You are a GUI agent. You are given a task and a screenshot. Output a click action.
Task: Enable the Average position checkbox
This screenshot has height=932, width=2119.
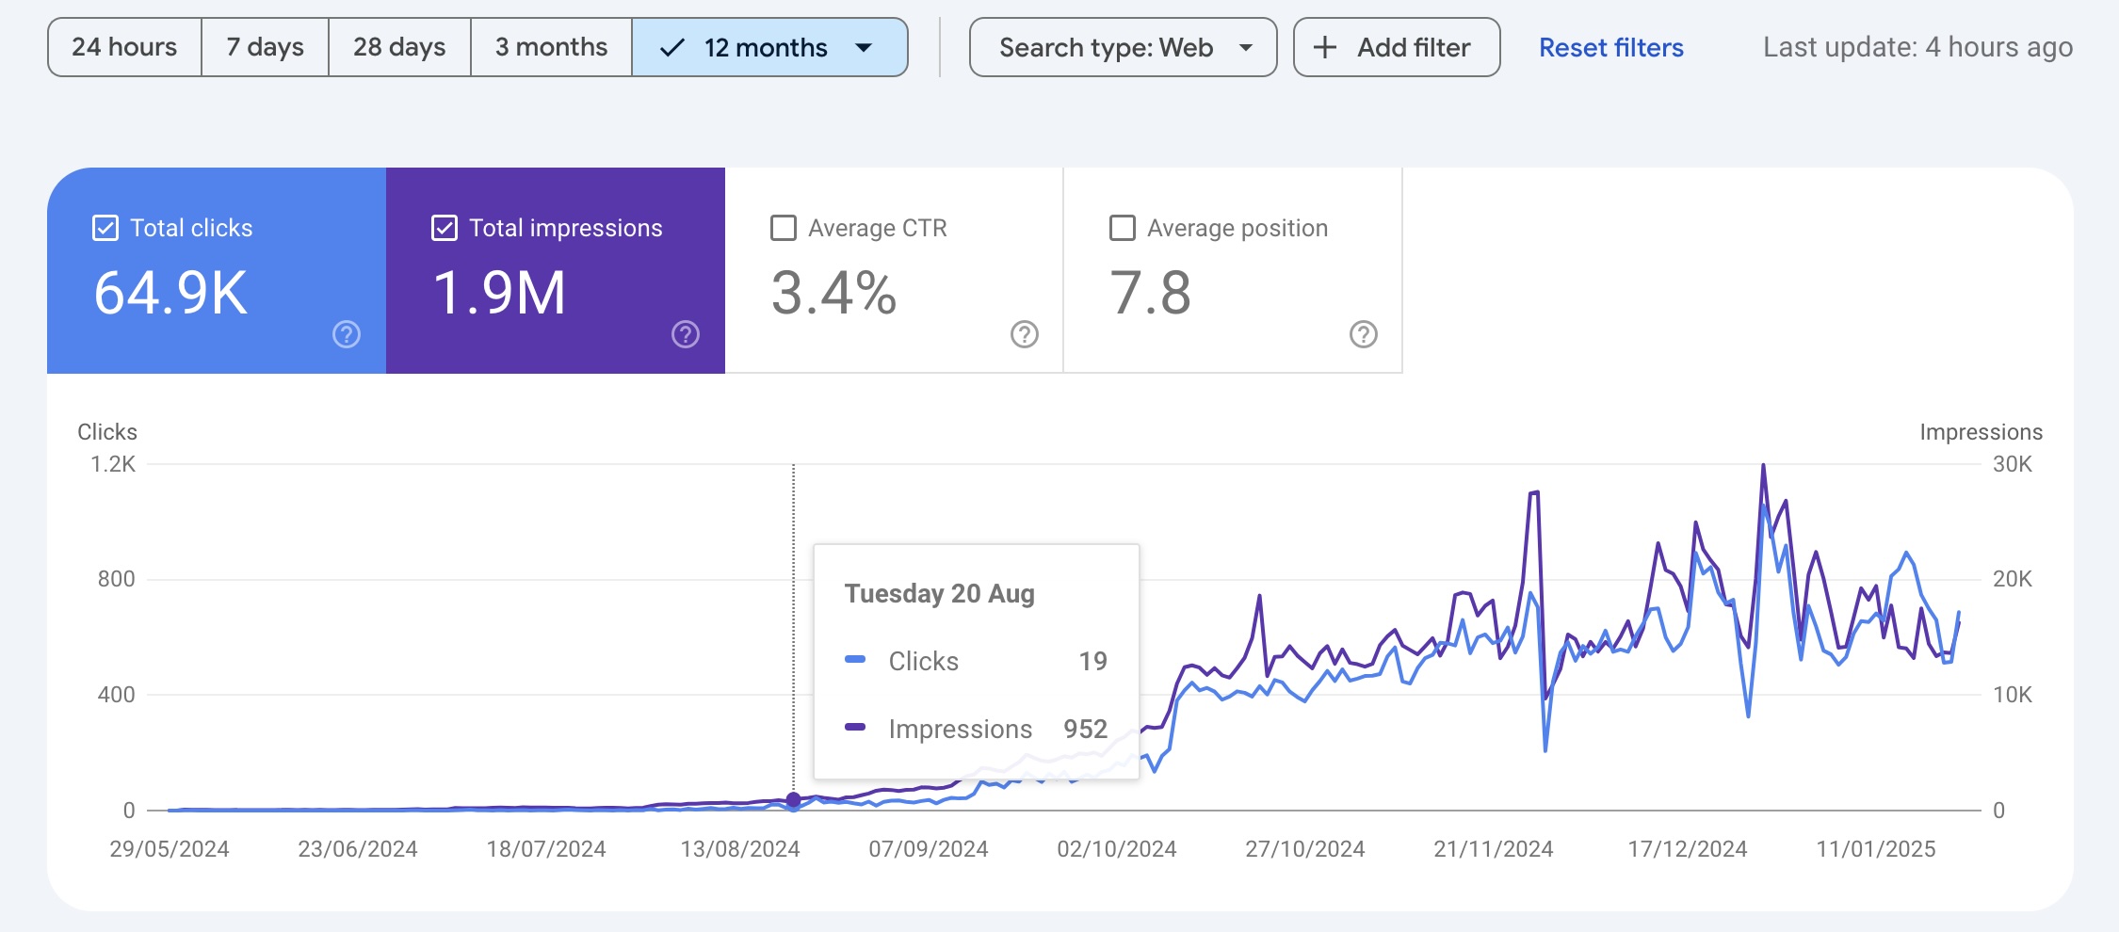1123,228
